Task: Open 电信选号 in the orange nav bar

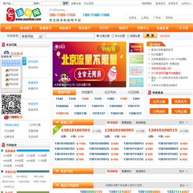Action: [65, 28]
